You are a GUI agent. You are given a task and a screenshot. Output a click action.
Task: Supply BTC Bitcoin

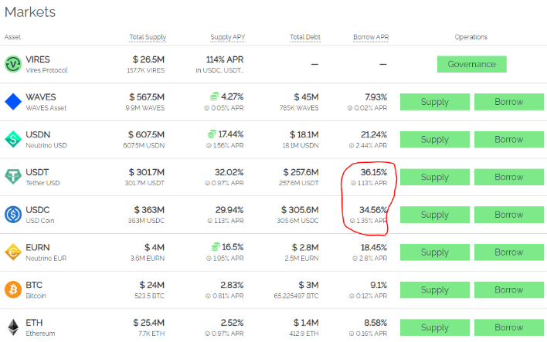click(x=435, y=290)
